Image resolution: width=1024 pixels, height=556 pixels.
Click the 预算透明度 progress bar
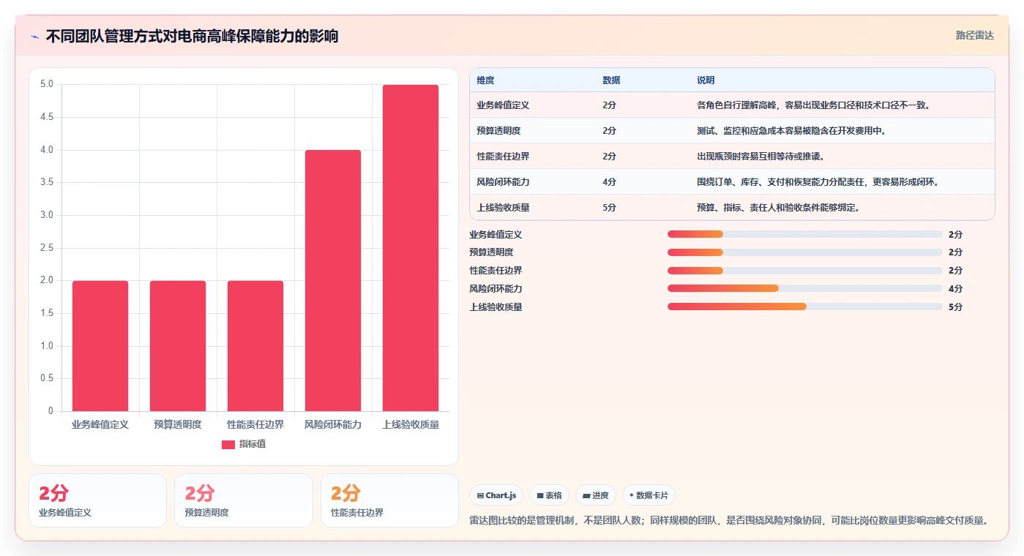point(804,252)
